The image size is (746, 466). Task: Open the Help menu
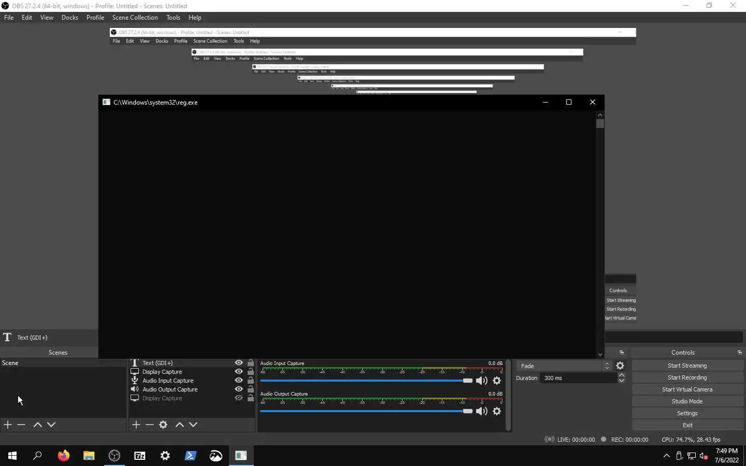(195, 18)
